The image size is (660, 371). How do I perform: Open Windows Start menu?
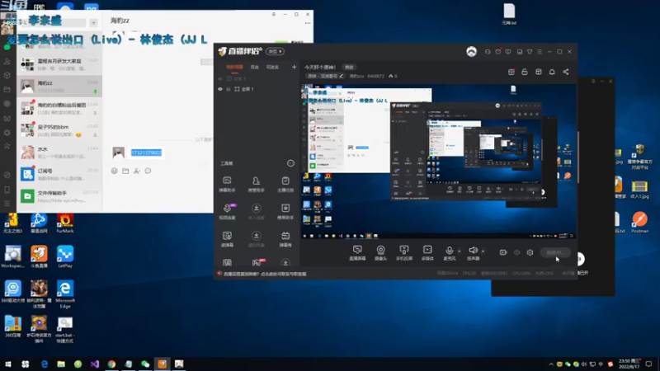(8, 364)
